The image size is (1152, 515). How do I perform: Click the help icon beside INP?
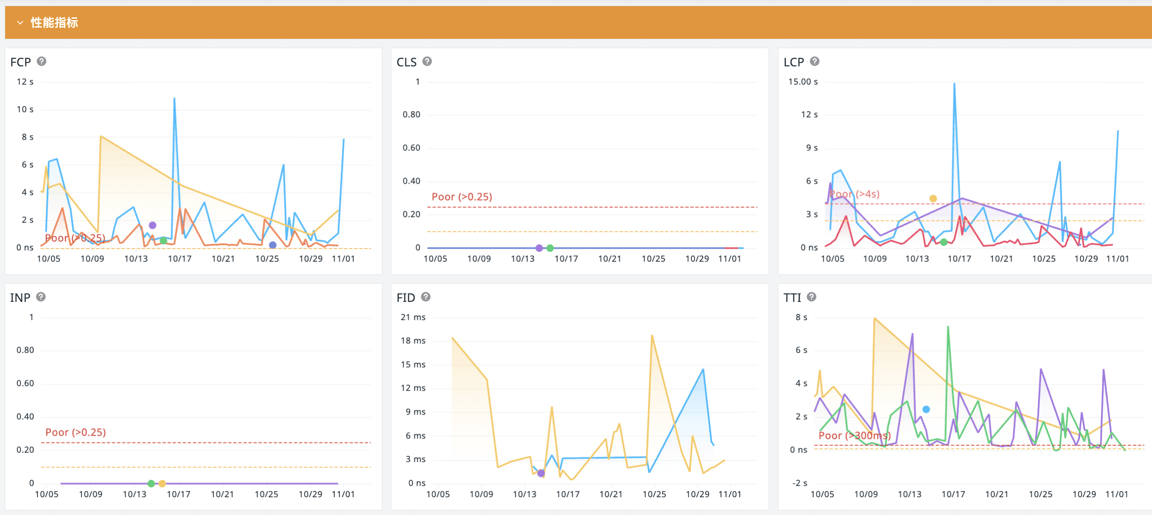(x=41, y=297)
